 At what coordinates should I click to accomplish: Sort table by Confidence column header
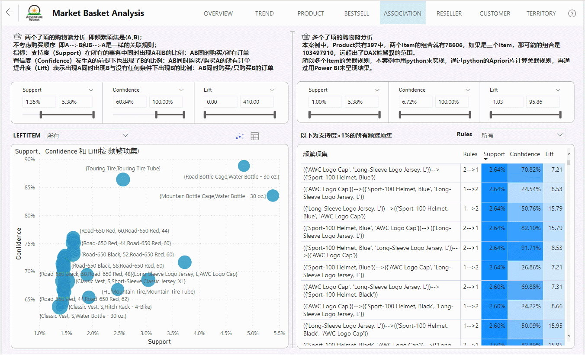click(x=525, y=154)
